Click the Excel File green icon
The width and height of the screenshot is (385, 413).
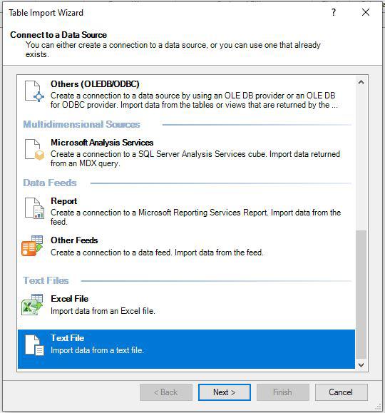click(32, 305)
